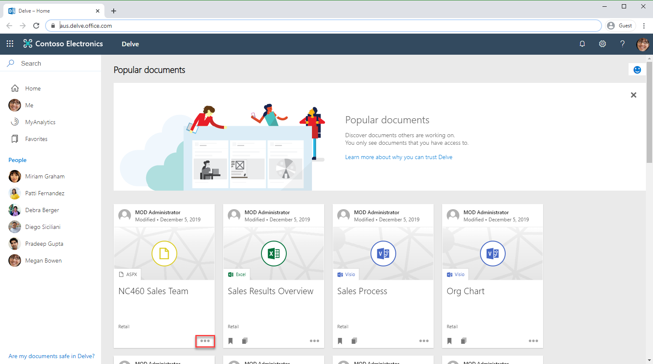Open 'Are my documents safe in Delve?' link
653x364 pixels.
51,356
